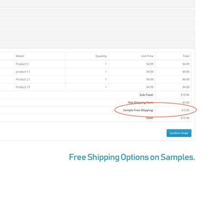Click the $-5.00 discount amount
The height and width of the screenshot is (211, 211).
(185, 110)
